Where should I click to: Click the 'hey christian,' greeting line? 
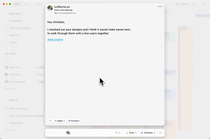[x=56, y=22]
